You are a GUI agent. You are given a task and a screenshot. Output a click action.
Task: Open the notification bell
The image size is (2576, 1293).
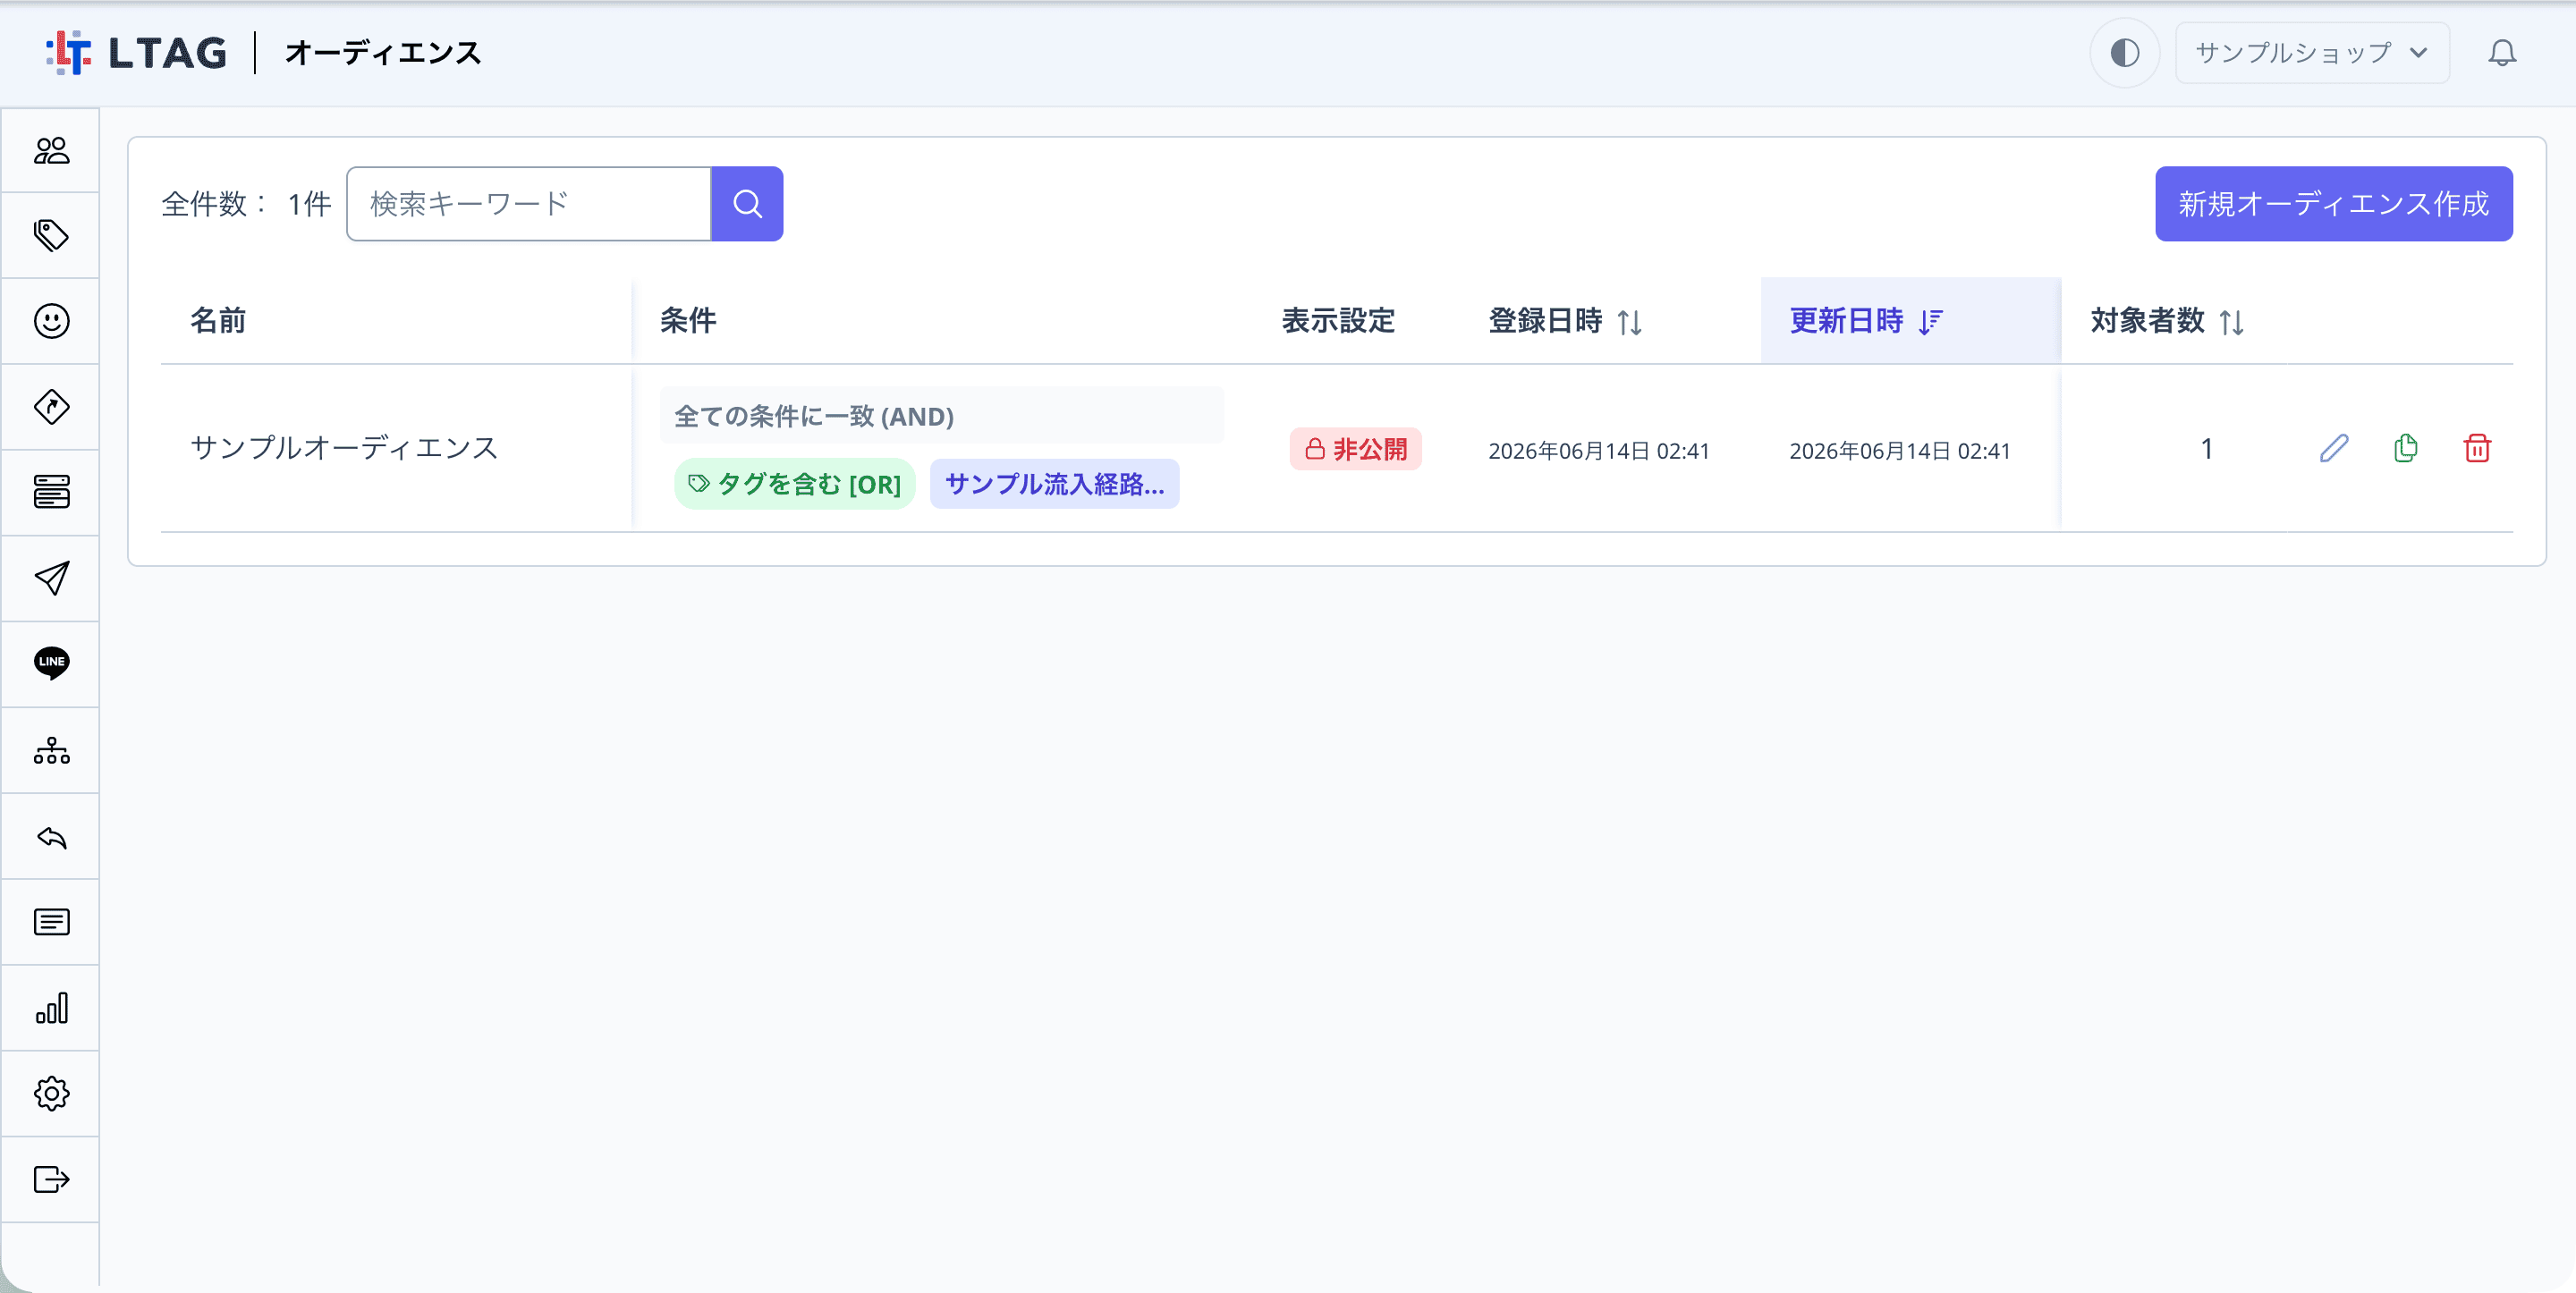tap(2502, 53)
